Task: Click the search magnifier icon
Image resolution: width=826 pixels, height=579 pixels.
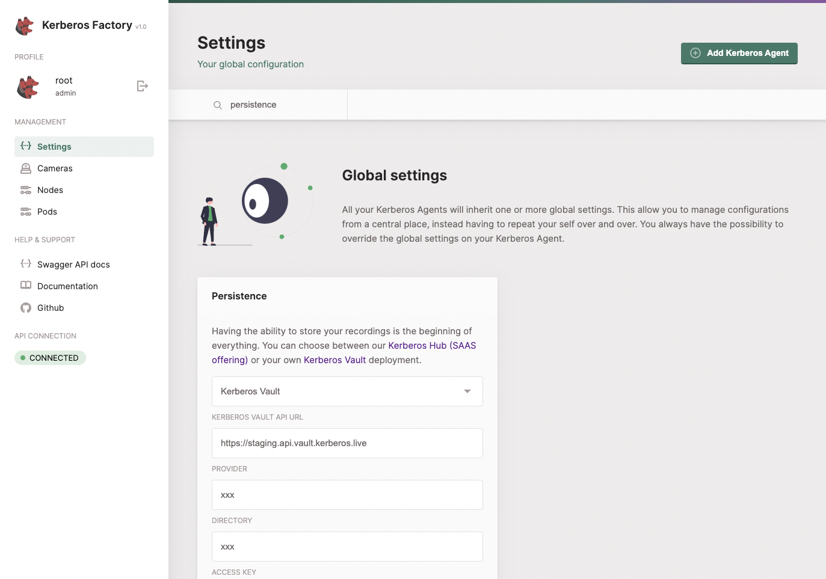Action: point(218,105)
